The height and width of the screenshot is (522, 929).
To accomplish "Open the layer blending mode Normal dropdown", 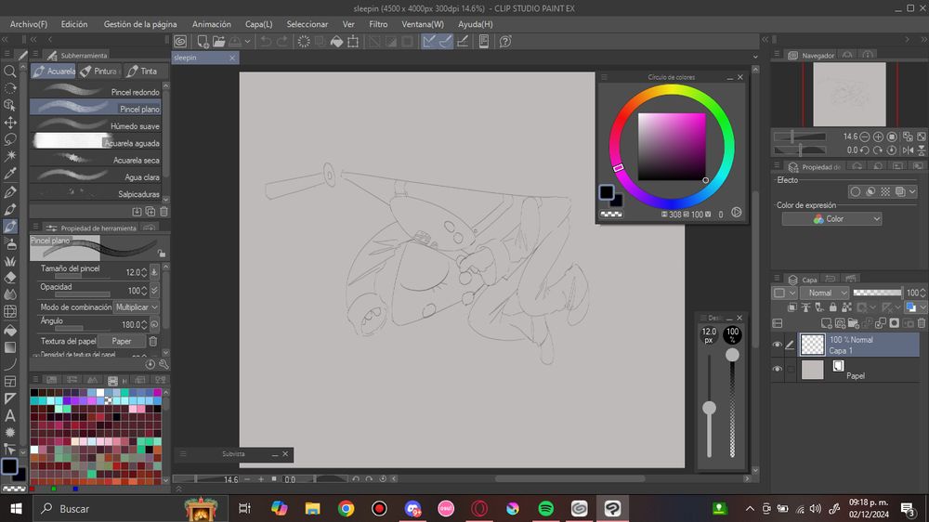I will point(825,293).
